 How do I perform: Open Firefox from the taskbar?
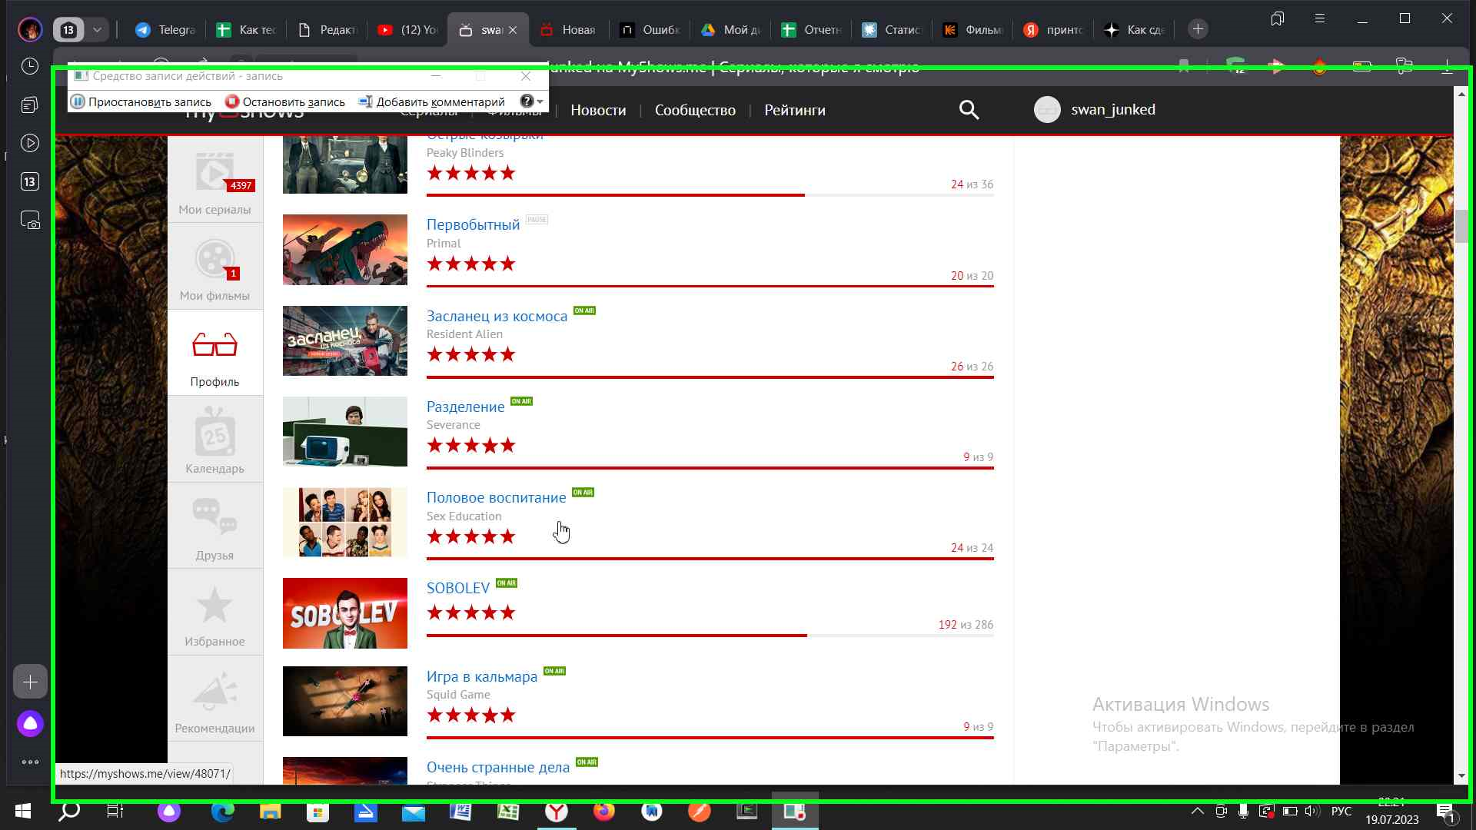tap(603, 811)
